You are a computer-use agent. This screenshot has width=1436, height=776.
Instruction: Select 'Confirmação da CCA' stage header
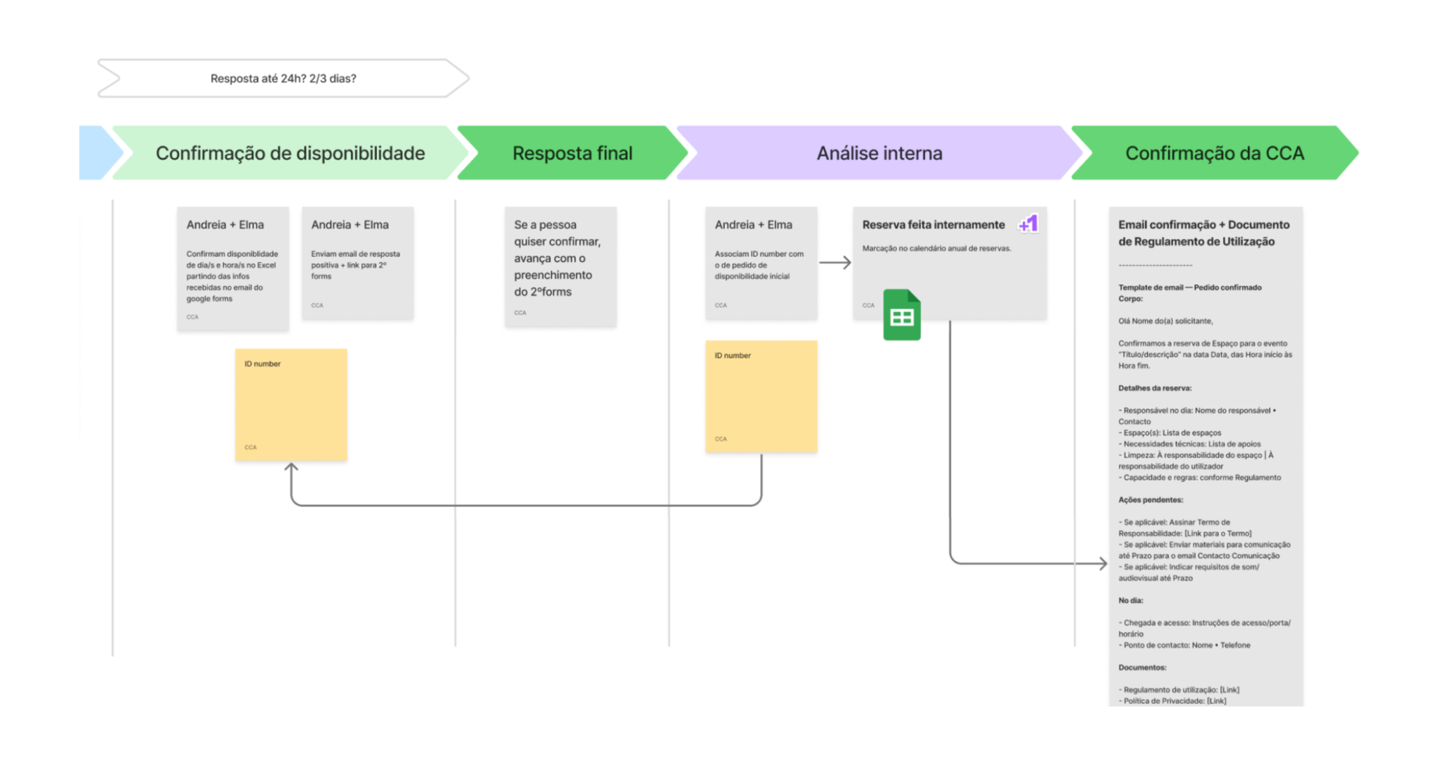(1214, 153)
